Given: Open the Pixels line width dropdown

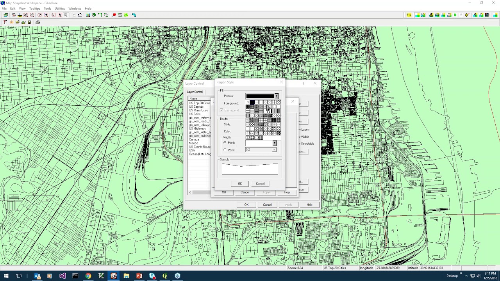Looking at the screenshot, I should tap(274, 143).
